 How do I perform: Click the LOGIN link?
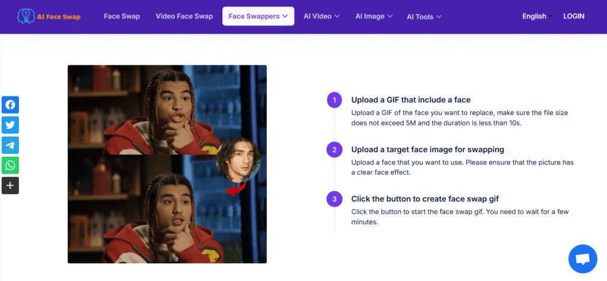tap(573, 16)
